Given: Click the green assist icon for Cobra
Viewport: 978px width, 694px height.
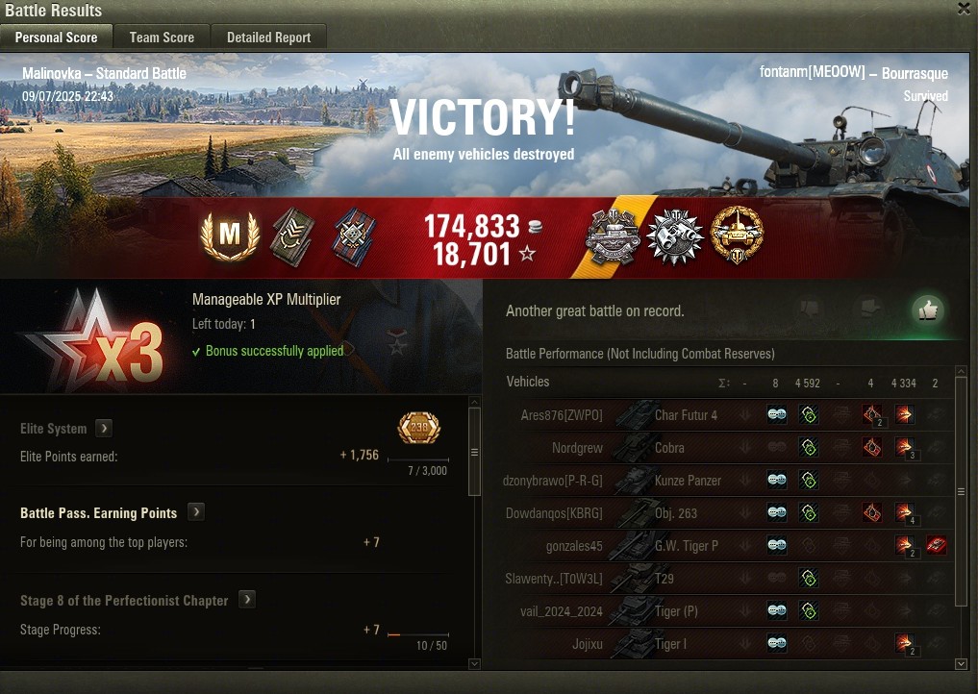Looking at the screenshot, I should 809,447.
